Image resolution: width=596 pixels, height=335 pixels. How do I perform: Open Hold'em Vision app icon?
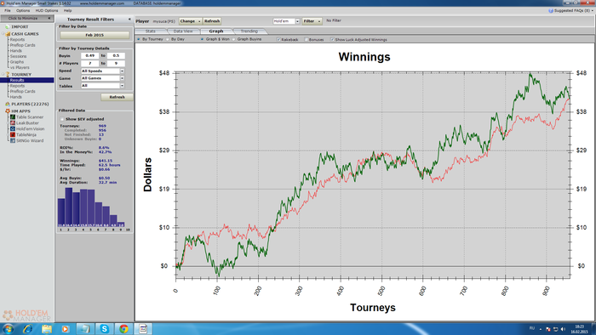tap(13, 129)
